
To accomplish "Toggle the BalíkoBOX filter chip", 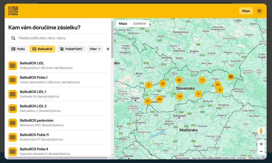I will 42,49.
